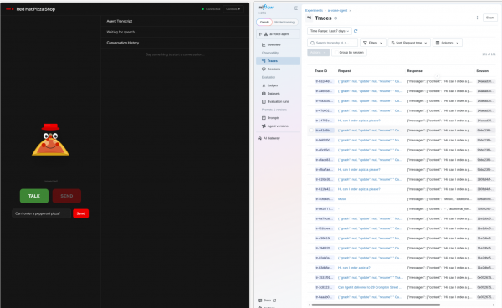
Task: Open the Columns dropdown
Action: [x=448, y=43]
